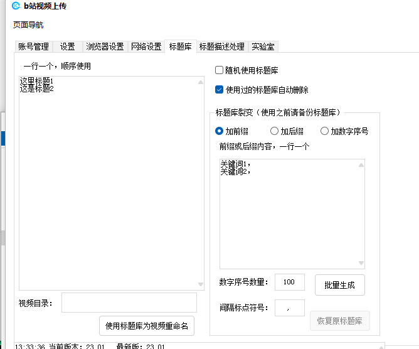This screenshot has width=419, height=349.
Task: Open the 账号管理 tab
Action: [x=34, y=47]
